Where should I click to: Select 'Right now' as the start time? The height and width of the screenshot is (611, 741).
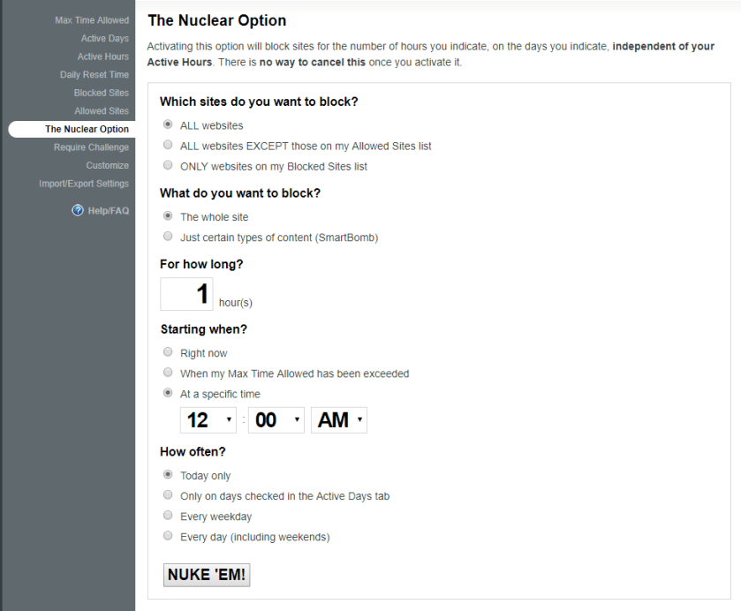168,353
